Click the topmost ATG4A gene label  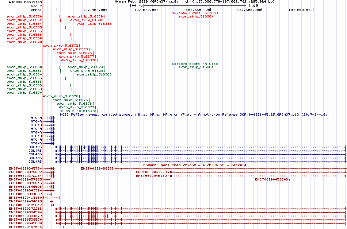[x=36, y=118]
